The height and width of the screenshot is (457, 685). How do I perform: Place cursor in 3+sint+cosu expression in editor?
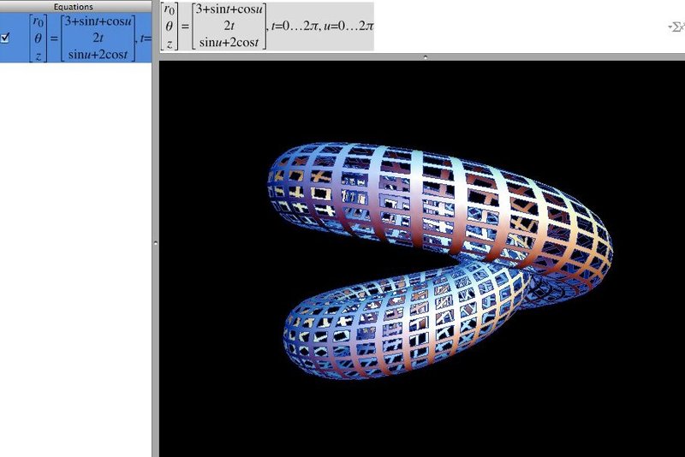228,11
